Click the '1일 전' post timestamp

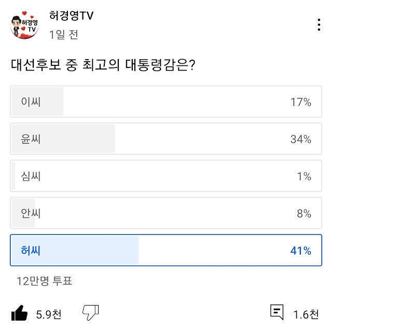point(63,35)
